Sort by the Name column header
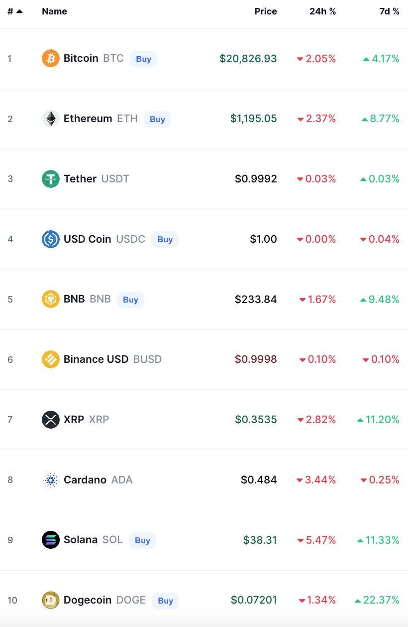The width and height of the screenshot is (408, 627). point(54,11)
